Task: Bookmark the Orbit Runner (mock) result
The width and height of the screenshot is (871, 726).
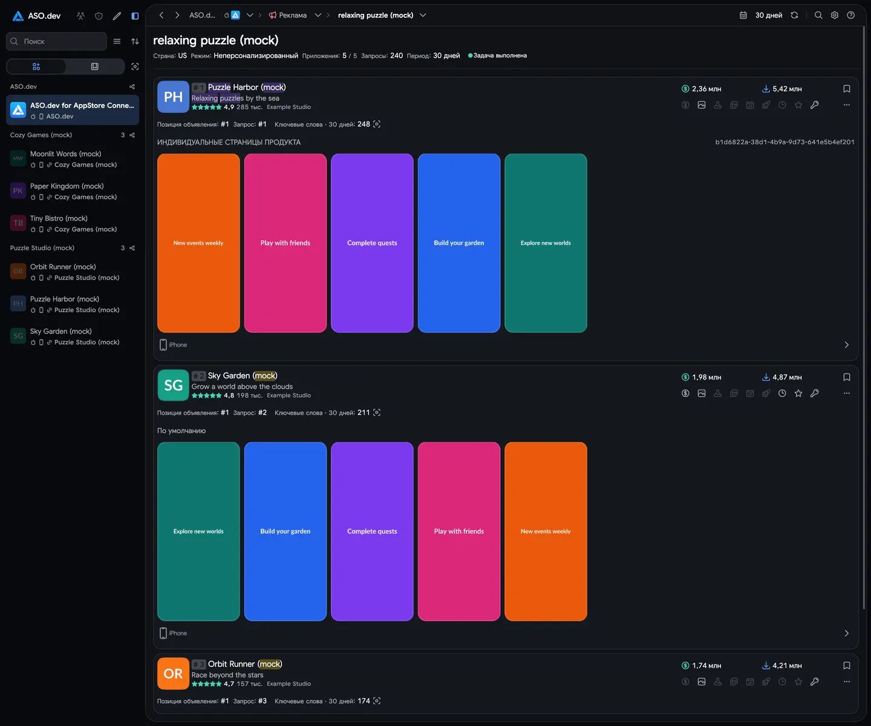Action: pyautogui.click(x=847, y=665)
